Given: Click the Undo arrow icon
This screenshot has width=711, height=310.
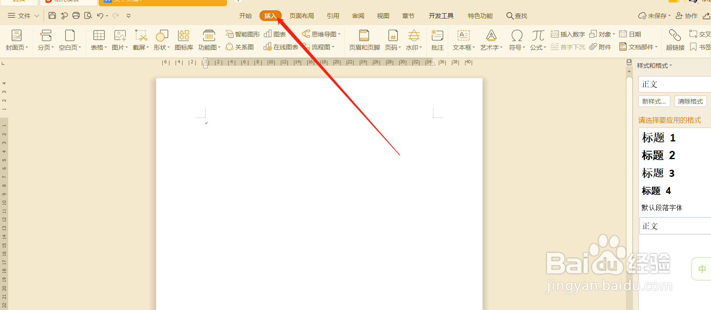Looking at the screenshot, I should point(100,16).
